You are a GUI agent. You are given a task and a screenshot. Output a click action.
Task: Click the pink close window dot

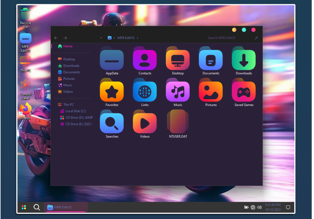[254, 30]
